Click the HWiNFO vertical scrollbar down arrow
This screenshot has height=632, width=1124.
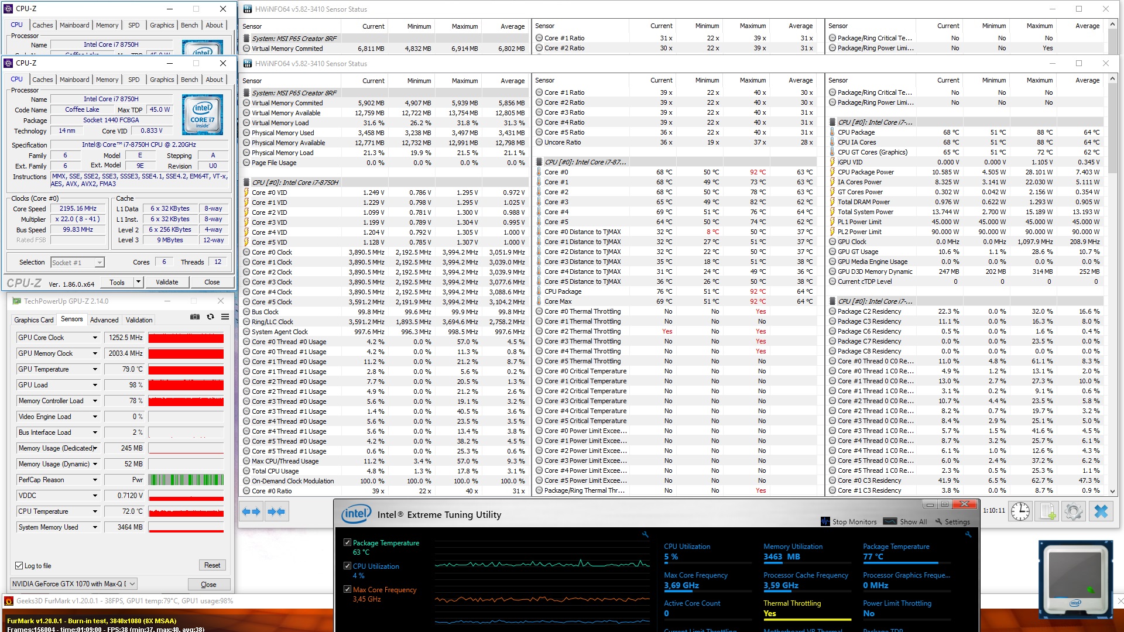(1113, 492)
